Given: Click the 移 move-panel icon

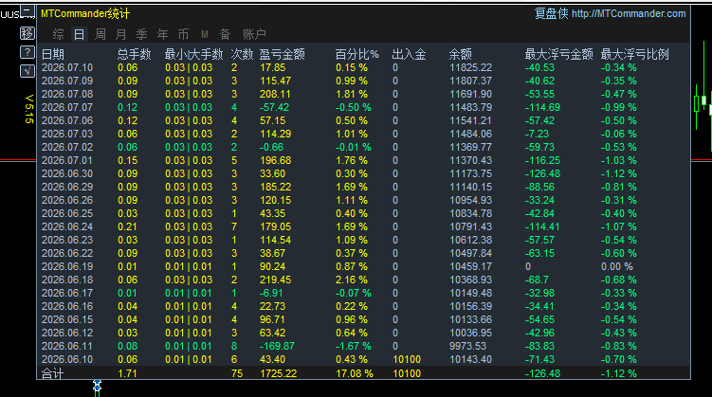Looking at the screenshot, I should tap(27, 33).
